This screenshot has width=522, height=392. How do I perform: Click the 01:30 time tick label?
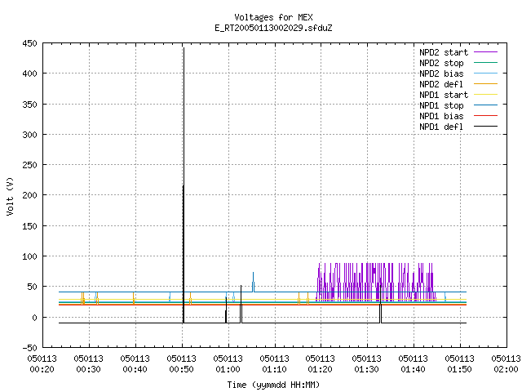[x=366, y=369]
